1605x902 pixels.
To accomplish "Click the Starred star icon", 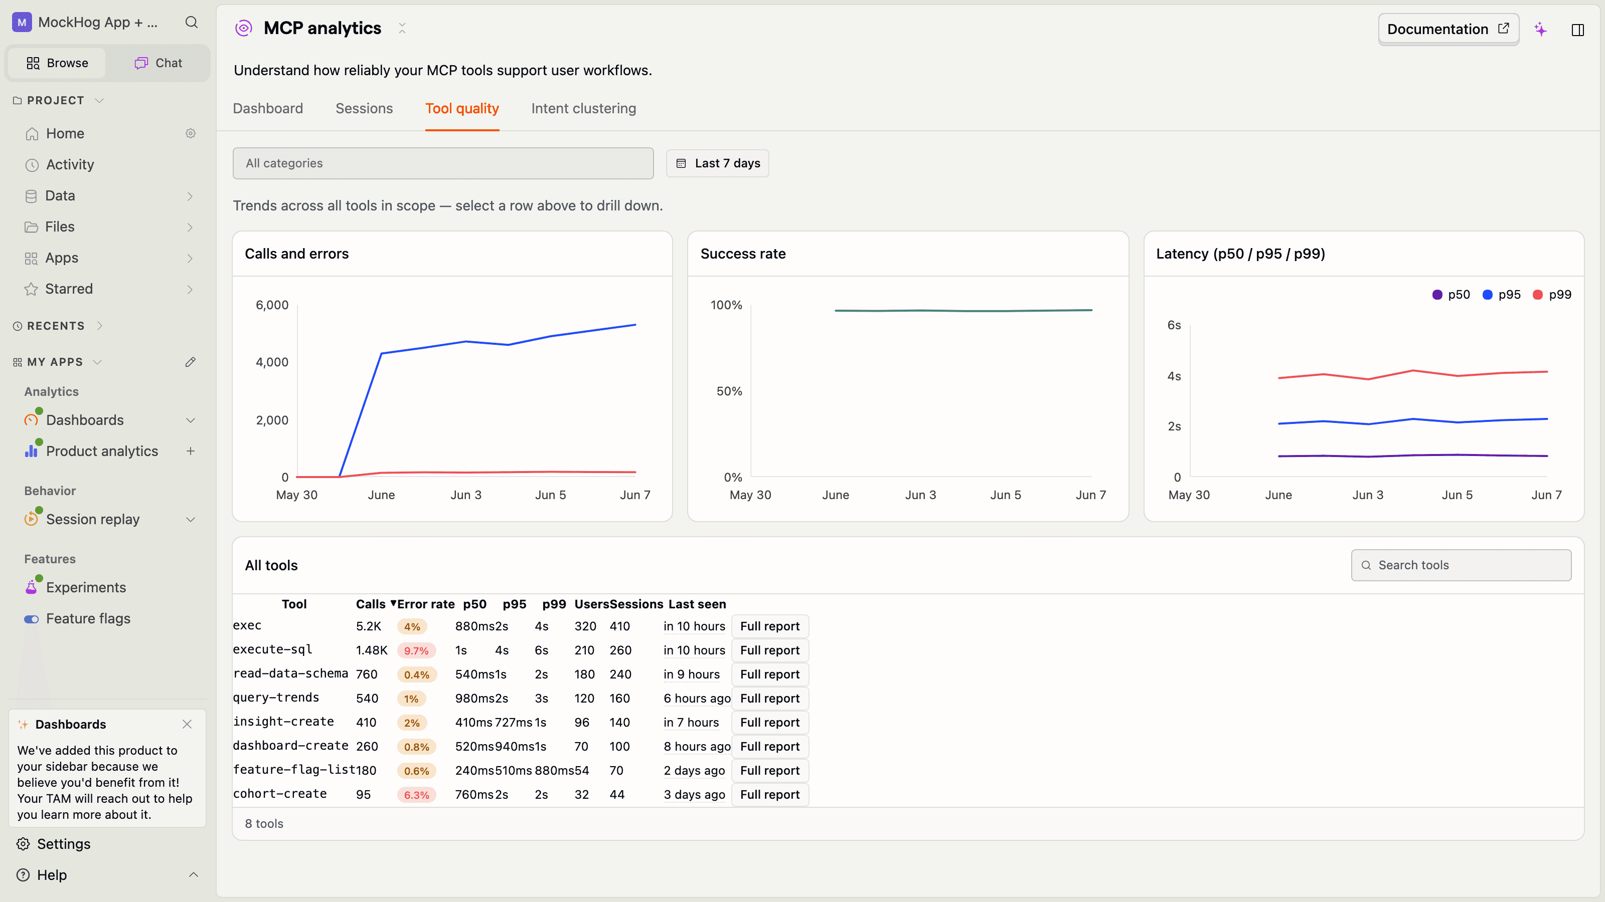I will pos(31,289).
